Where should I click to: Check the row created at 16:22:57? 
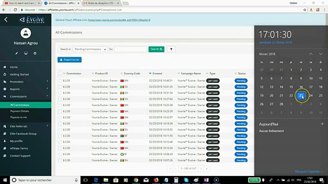pyautogui.click(x=60, y=117)
